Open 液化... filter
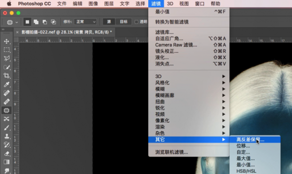The height and width of the screenshot is (174, 292). [x=189, y=58]
